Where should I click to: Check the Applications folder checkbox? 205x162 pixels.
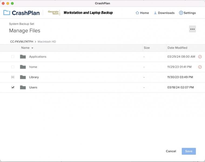click(x=13, y=57)
